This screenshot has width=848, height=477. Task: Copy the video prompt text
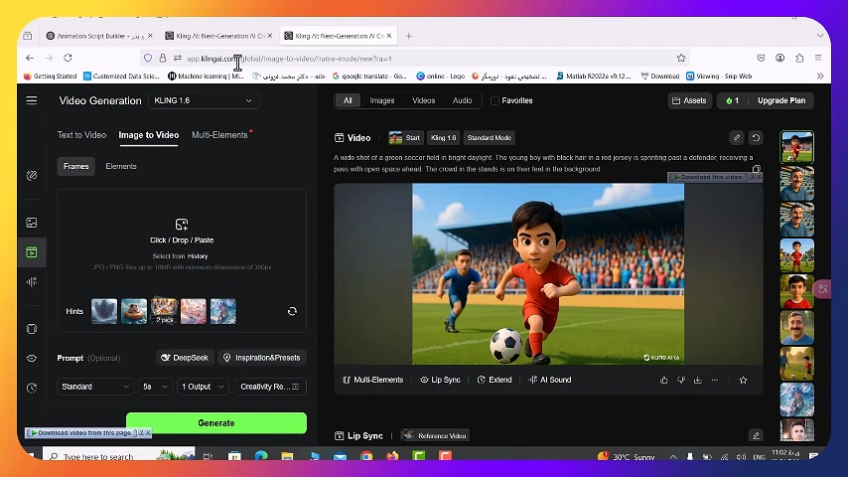click(x=756, y=169)
